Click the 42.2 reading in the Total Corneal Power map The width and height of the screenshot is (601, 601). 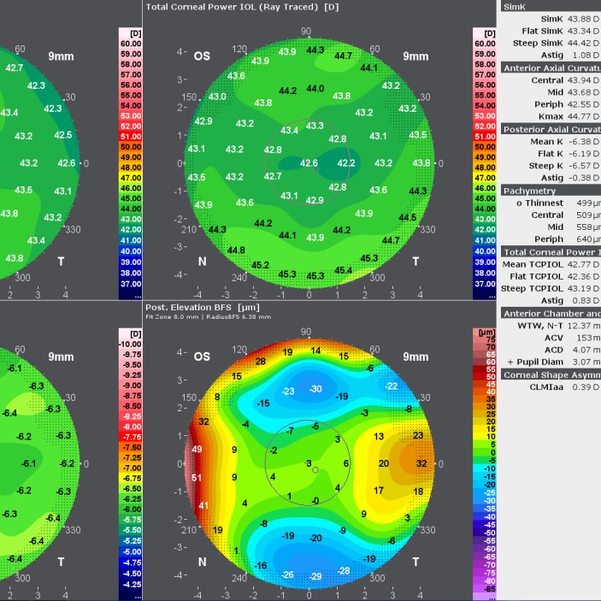345,163
